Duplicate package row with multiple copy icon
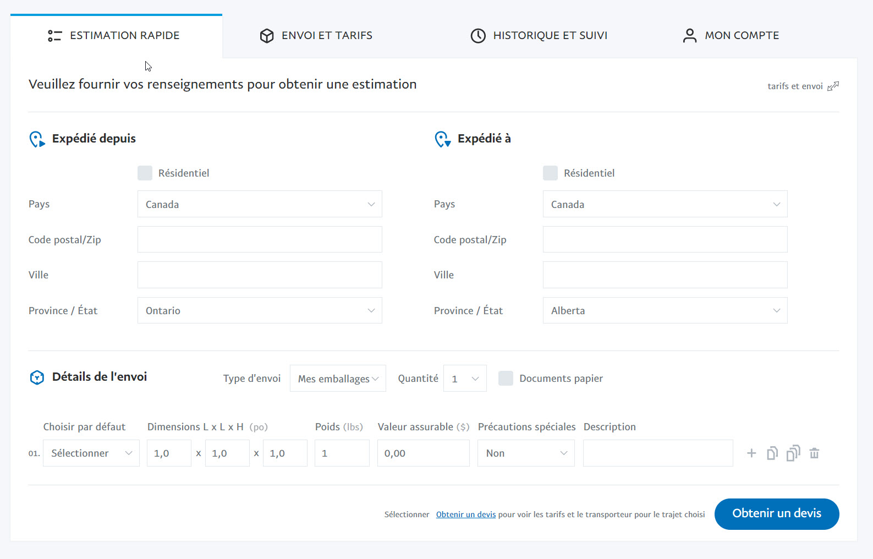873x559 pixels. tap(793, 453)
